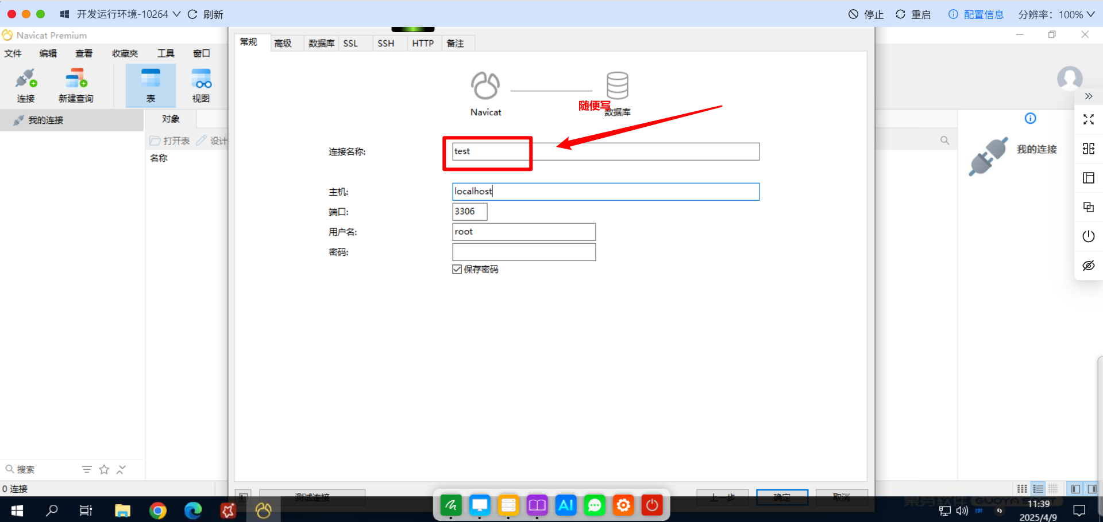Open the 工具 menu
This screenshot has width=1103, height=522.
[x=166, y=53]
